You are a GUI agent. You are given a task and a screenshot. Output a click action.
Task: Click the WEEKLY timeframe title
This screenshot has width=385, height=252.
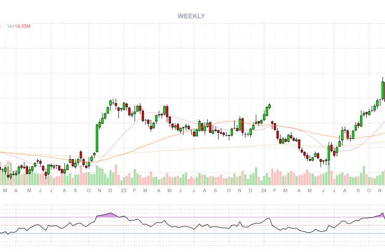click(x=191, y=16)
